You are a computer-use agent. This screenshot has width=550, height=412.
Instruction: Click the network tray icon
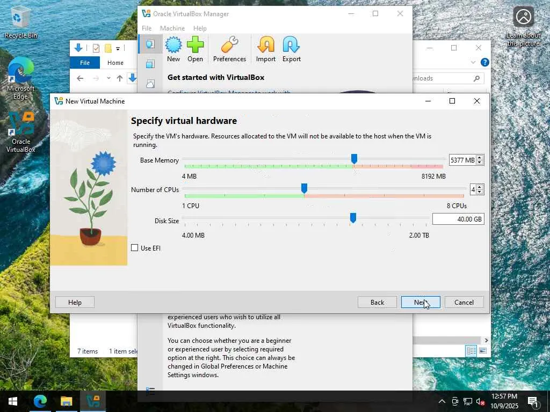(468, 401)
